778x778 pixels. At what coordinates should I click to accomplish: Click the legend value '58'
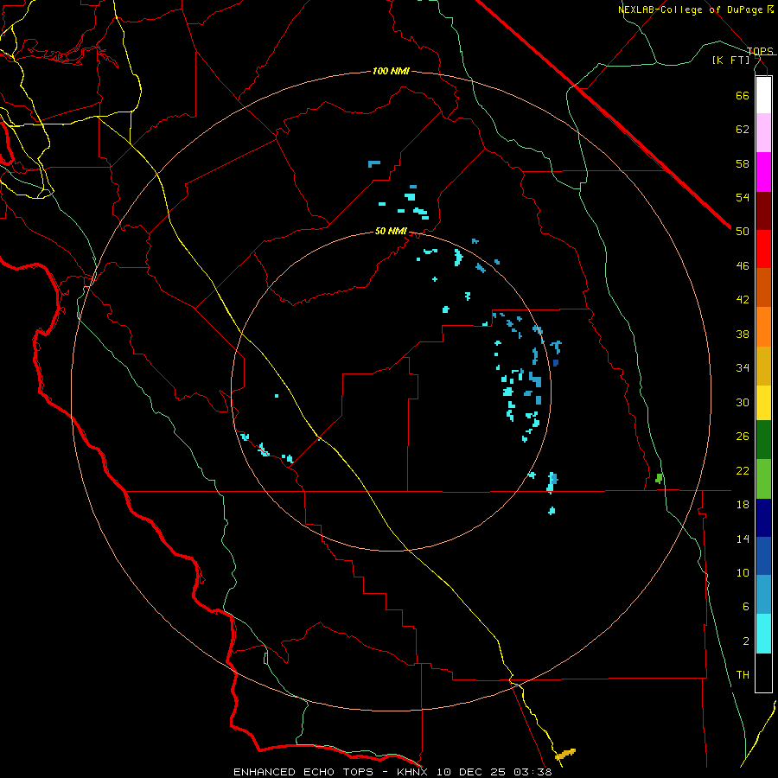743,163
